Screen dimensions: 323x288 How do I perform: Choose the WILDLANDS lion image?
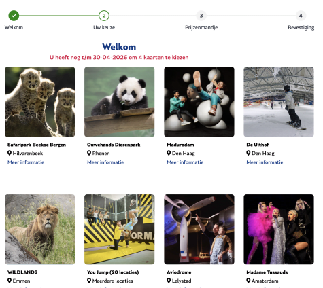40,229
